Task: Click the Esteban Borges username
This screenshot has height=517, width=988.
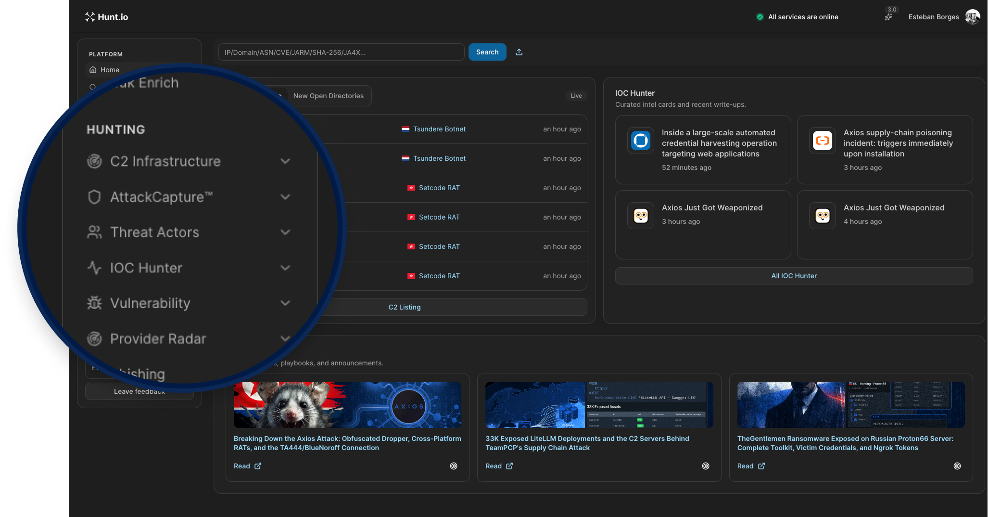Action: (x=934, y=17)
